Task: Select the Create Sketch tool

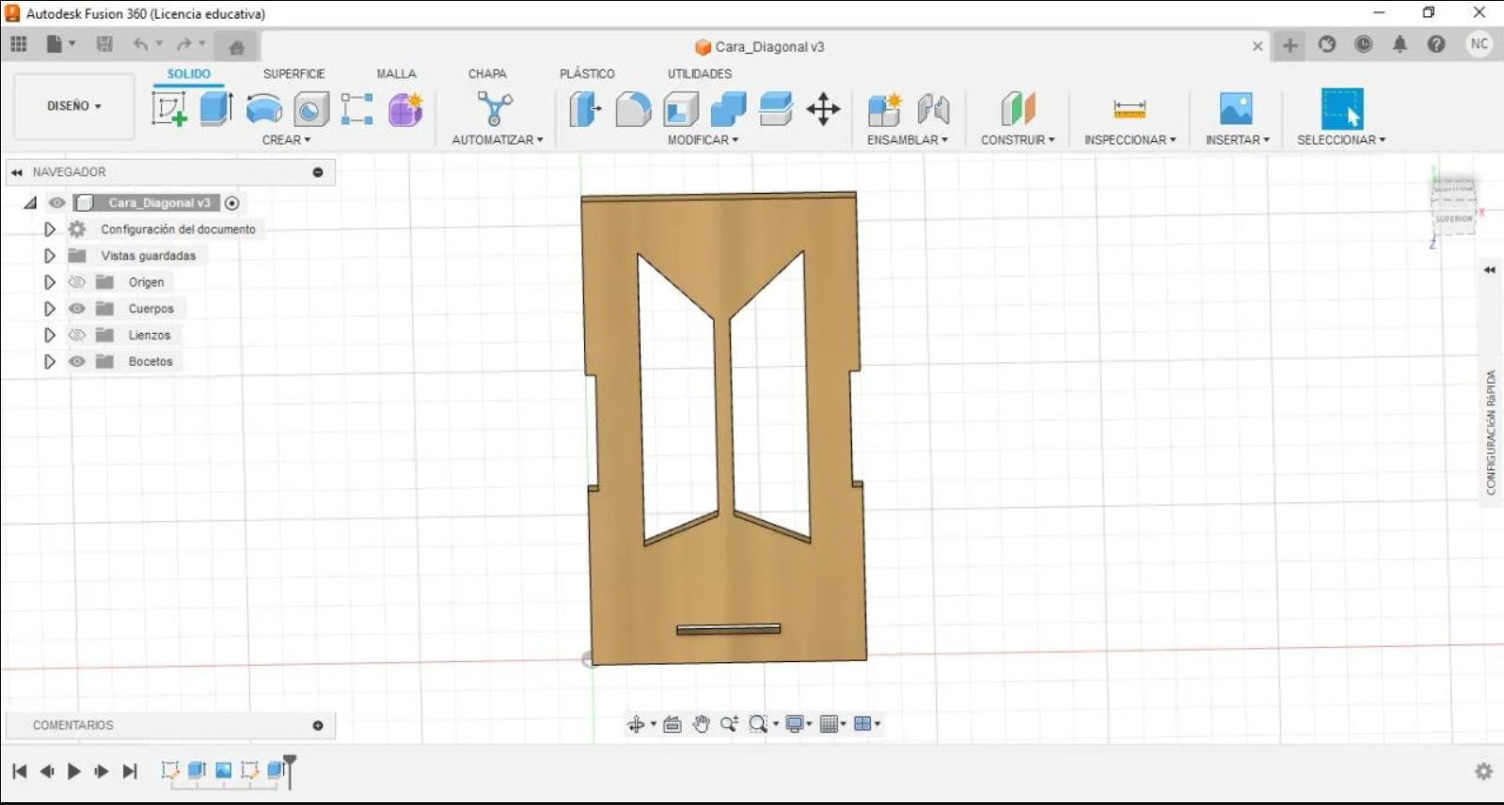Action: click(169, 109)
